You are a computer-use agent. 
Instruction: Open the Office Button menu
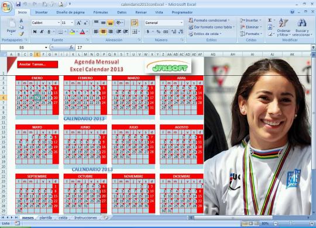tap(6, 7)
